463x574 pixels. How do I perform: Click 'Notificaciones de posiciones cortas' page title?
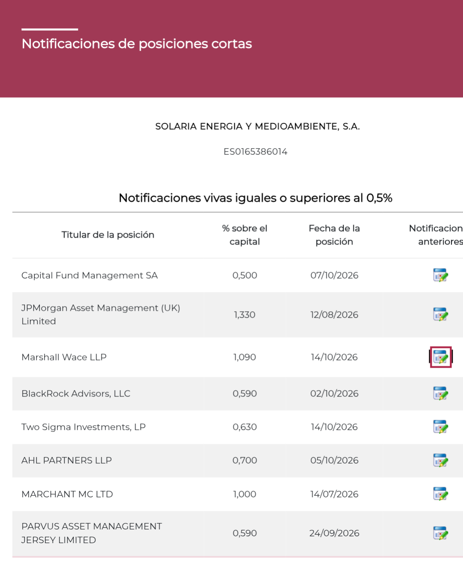pyautogui.click(x=137, y=44)
